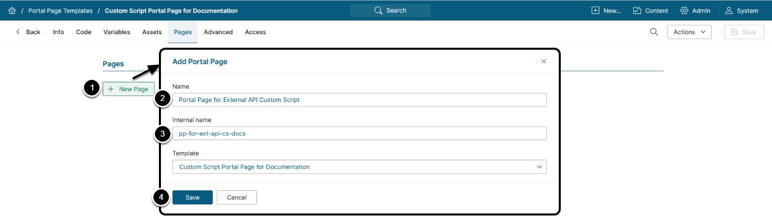
Task: Click into the Internal name field
Action: [359, 133]
